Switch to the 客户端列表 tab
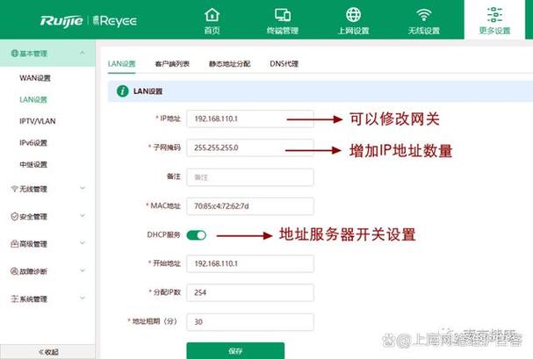533x359 pixels. tap(172, 63)
